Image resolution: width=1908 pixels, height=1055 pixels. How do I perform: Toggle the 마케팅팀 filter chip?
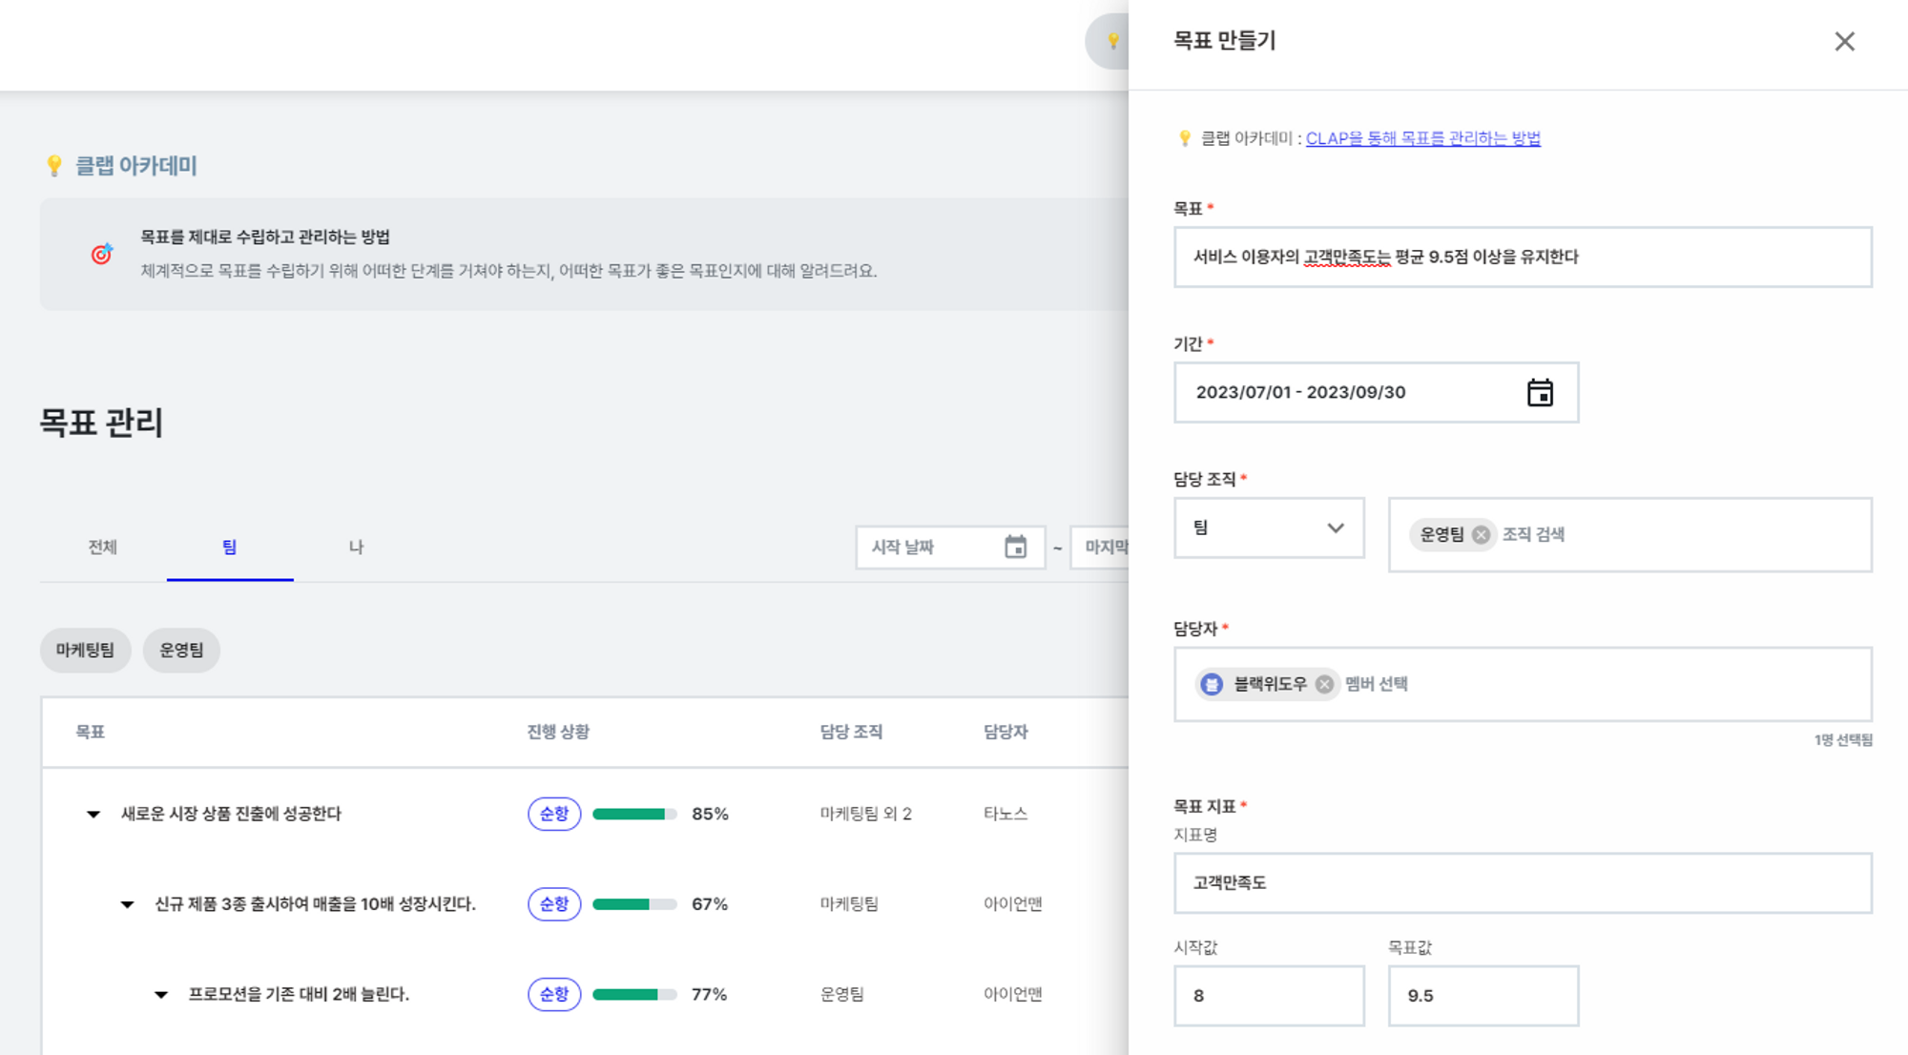[85, 651]
